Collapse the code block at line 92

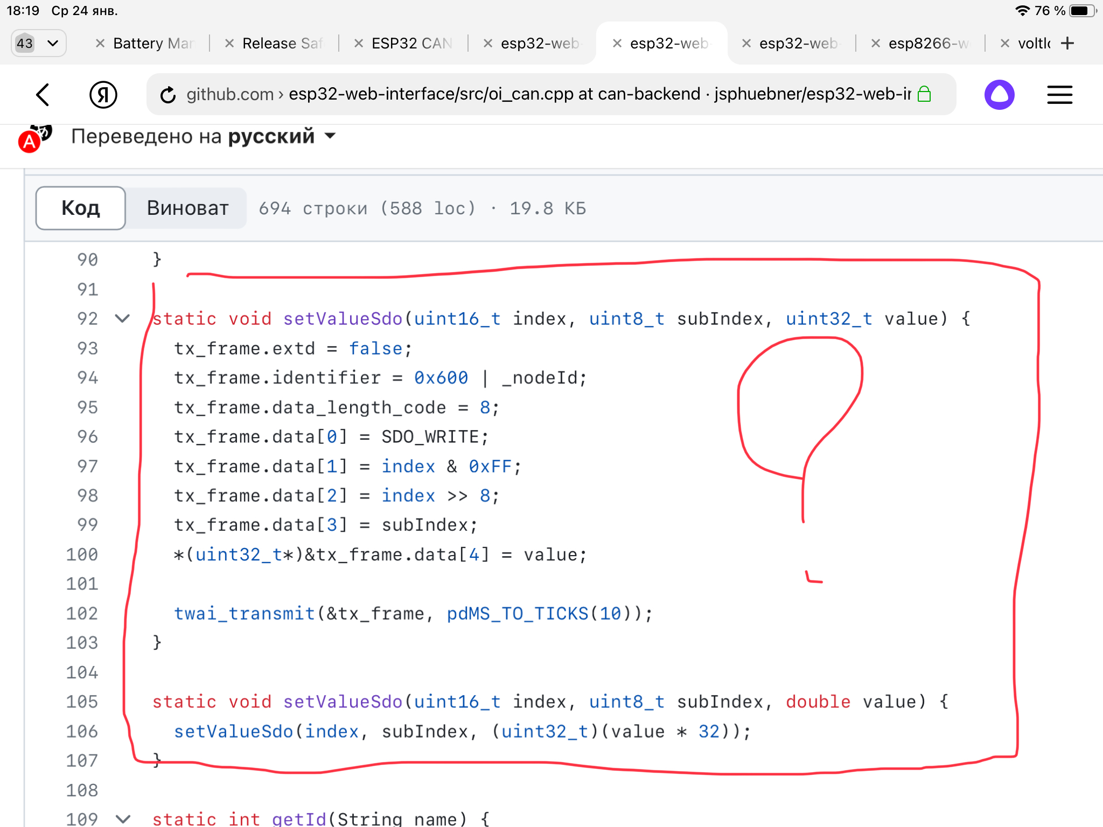click(123, 319)
